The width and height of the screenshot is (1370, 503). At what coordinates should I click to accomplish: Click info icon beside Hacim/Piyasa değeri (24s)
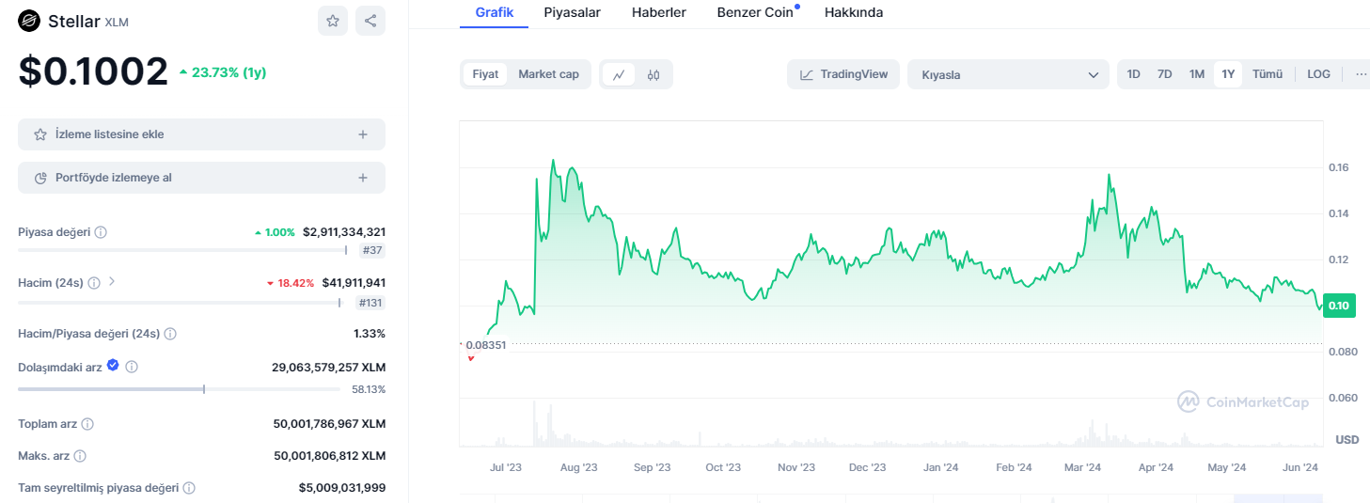coord(170,334)
